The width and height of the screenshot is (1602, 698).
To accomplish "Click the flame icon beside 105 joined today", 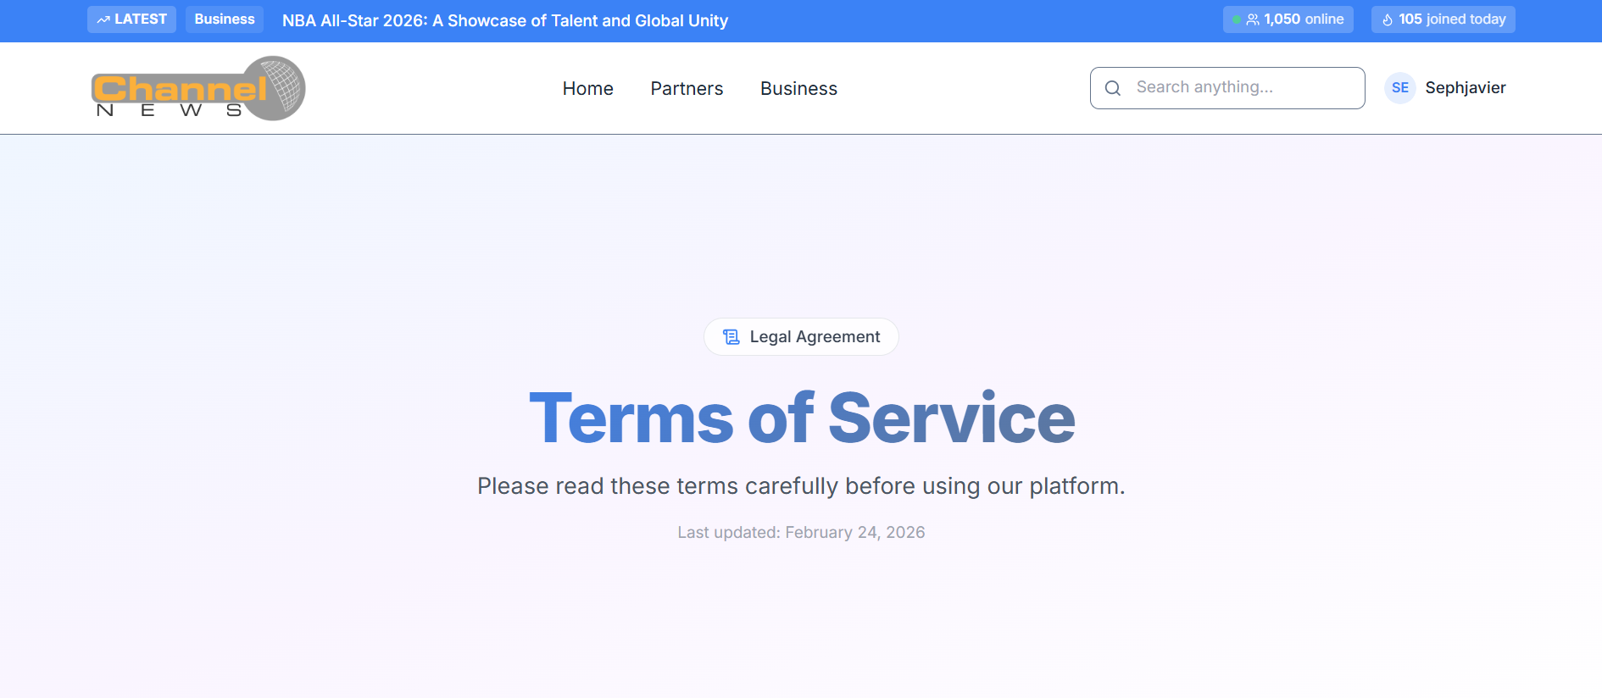I will [1388, 19].
